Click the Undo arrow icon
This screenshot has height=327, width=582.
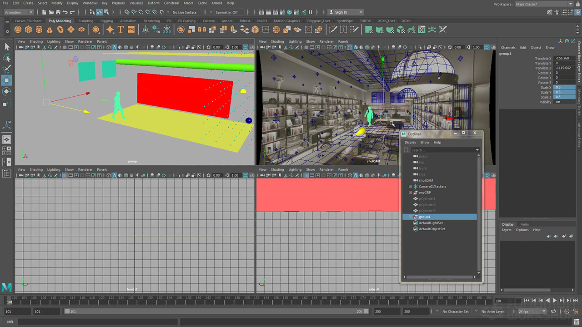65,12
